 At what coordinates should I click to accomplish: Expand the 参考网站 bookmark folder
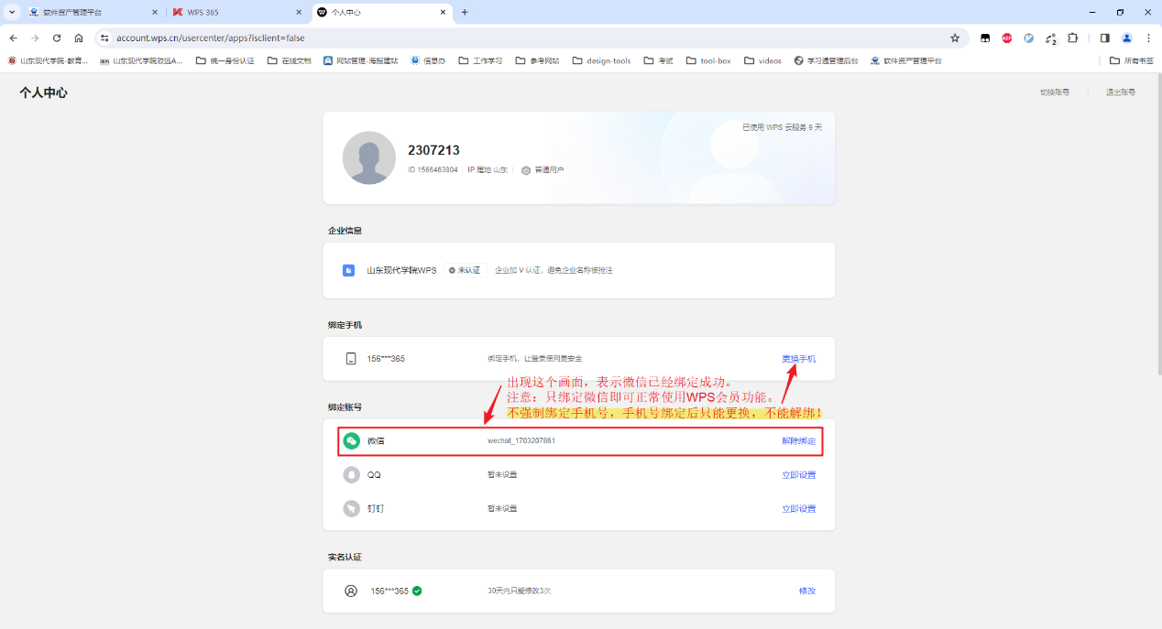[537, 61]
